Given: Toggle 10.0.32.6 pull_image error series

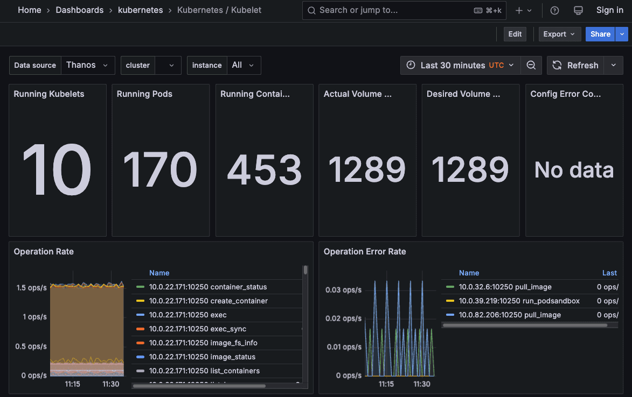Looking at the screenshot, I should [x=505, y=287].
